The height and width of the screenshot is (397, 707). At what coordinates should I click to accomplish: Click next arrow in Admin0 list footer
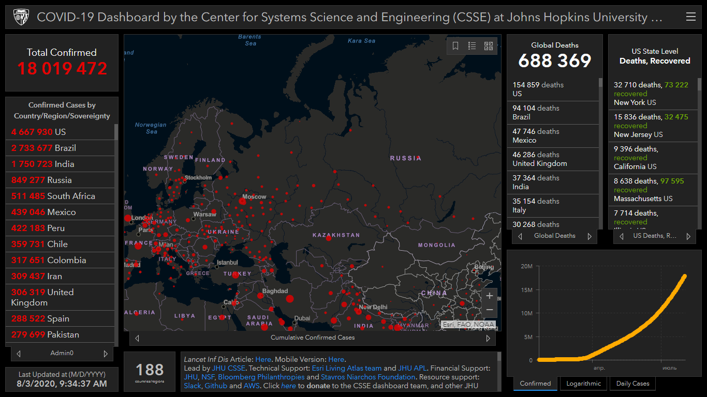pyautogui.click(x=106, y=354)
